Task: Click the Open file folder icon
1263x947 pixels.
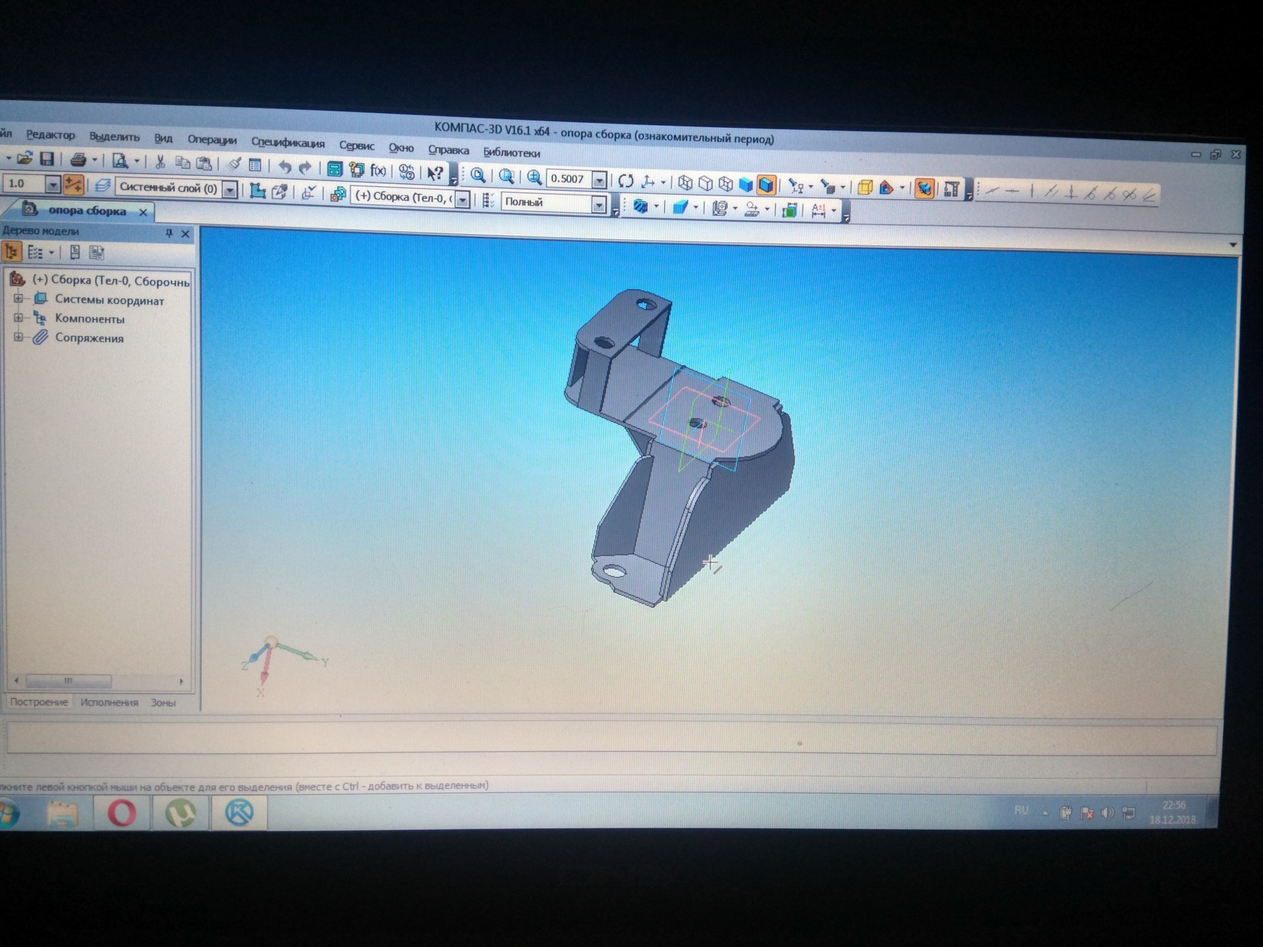Action: pos(24,158)
